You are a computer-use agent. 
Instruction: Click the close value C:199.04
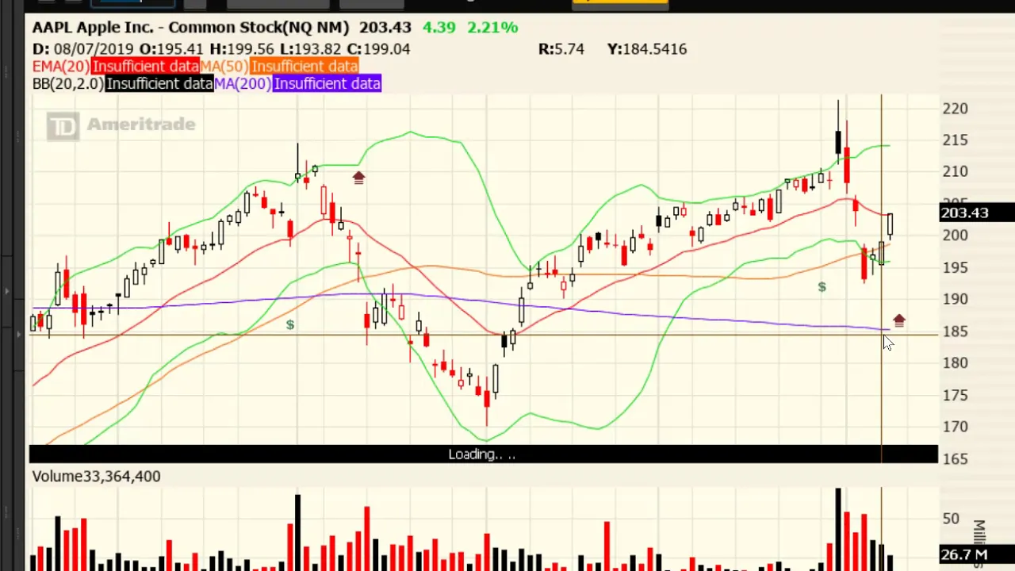click(x=378, y=48)
